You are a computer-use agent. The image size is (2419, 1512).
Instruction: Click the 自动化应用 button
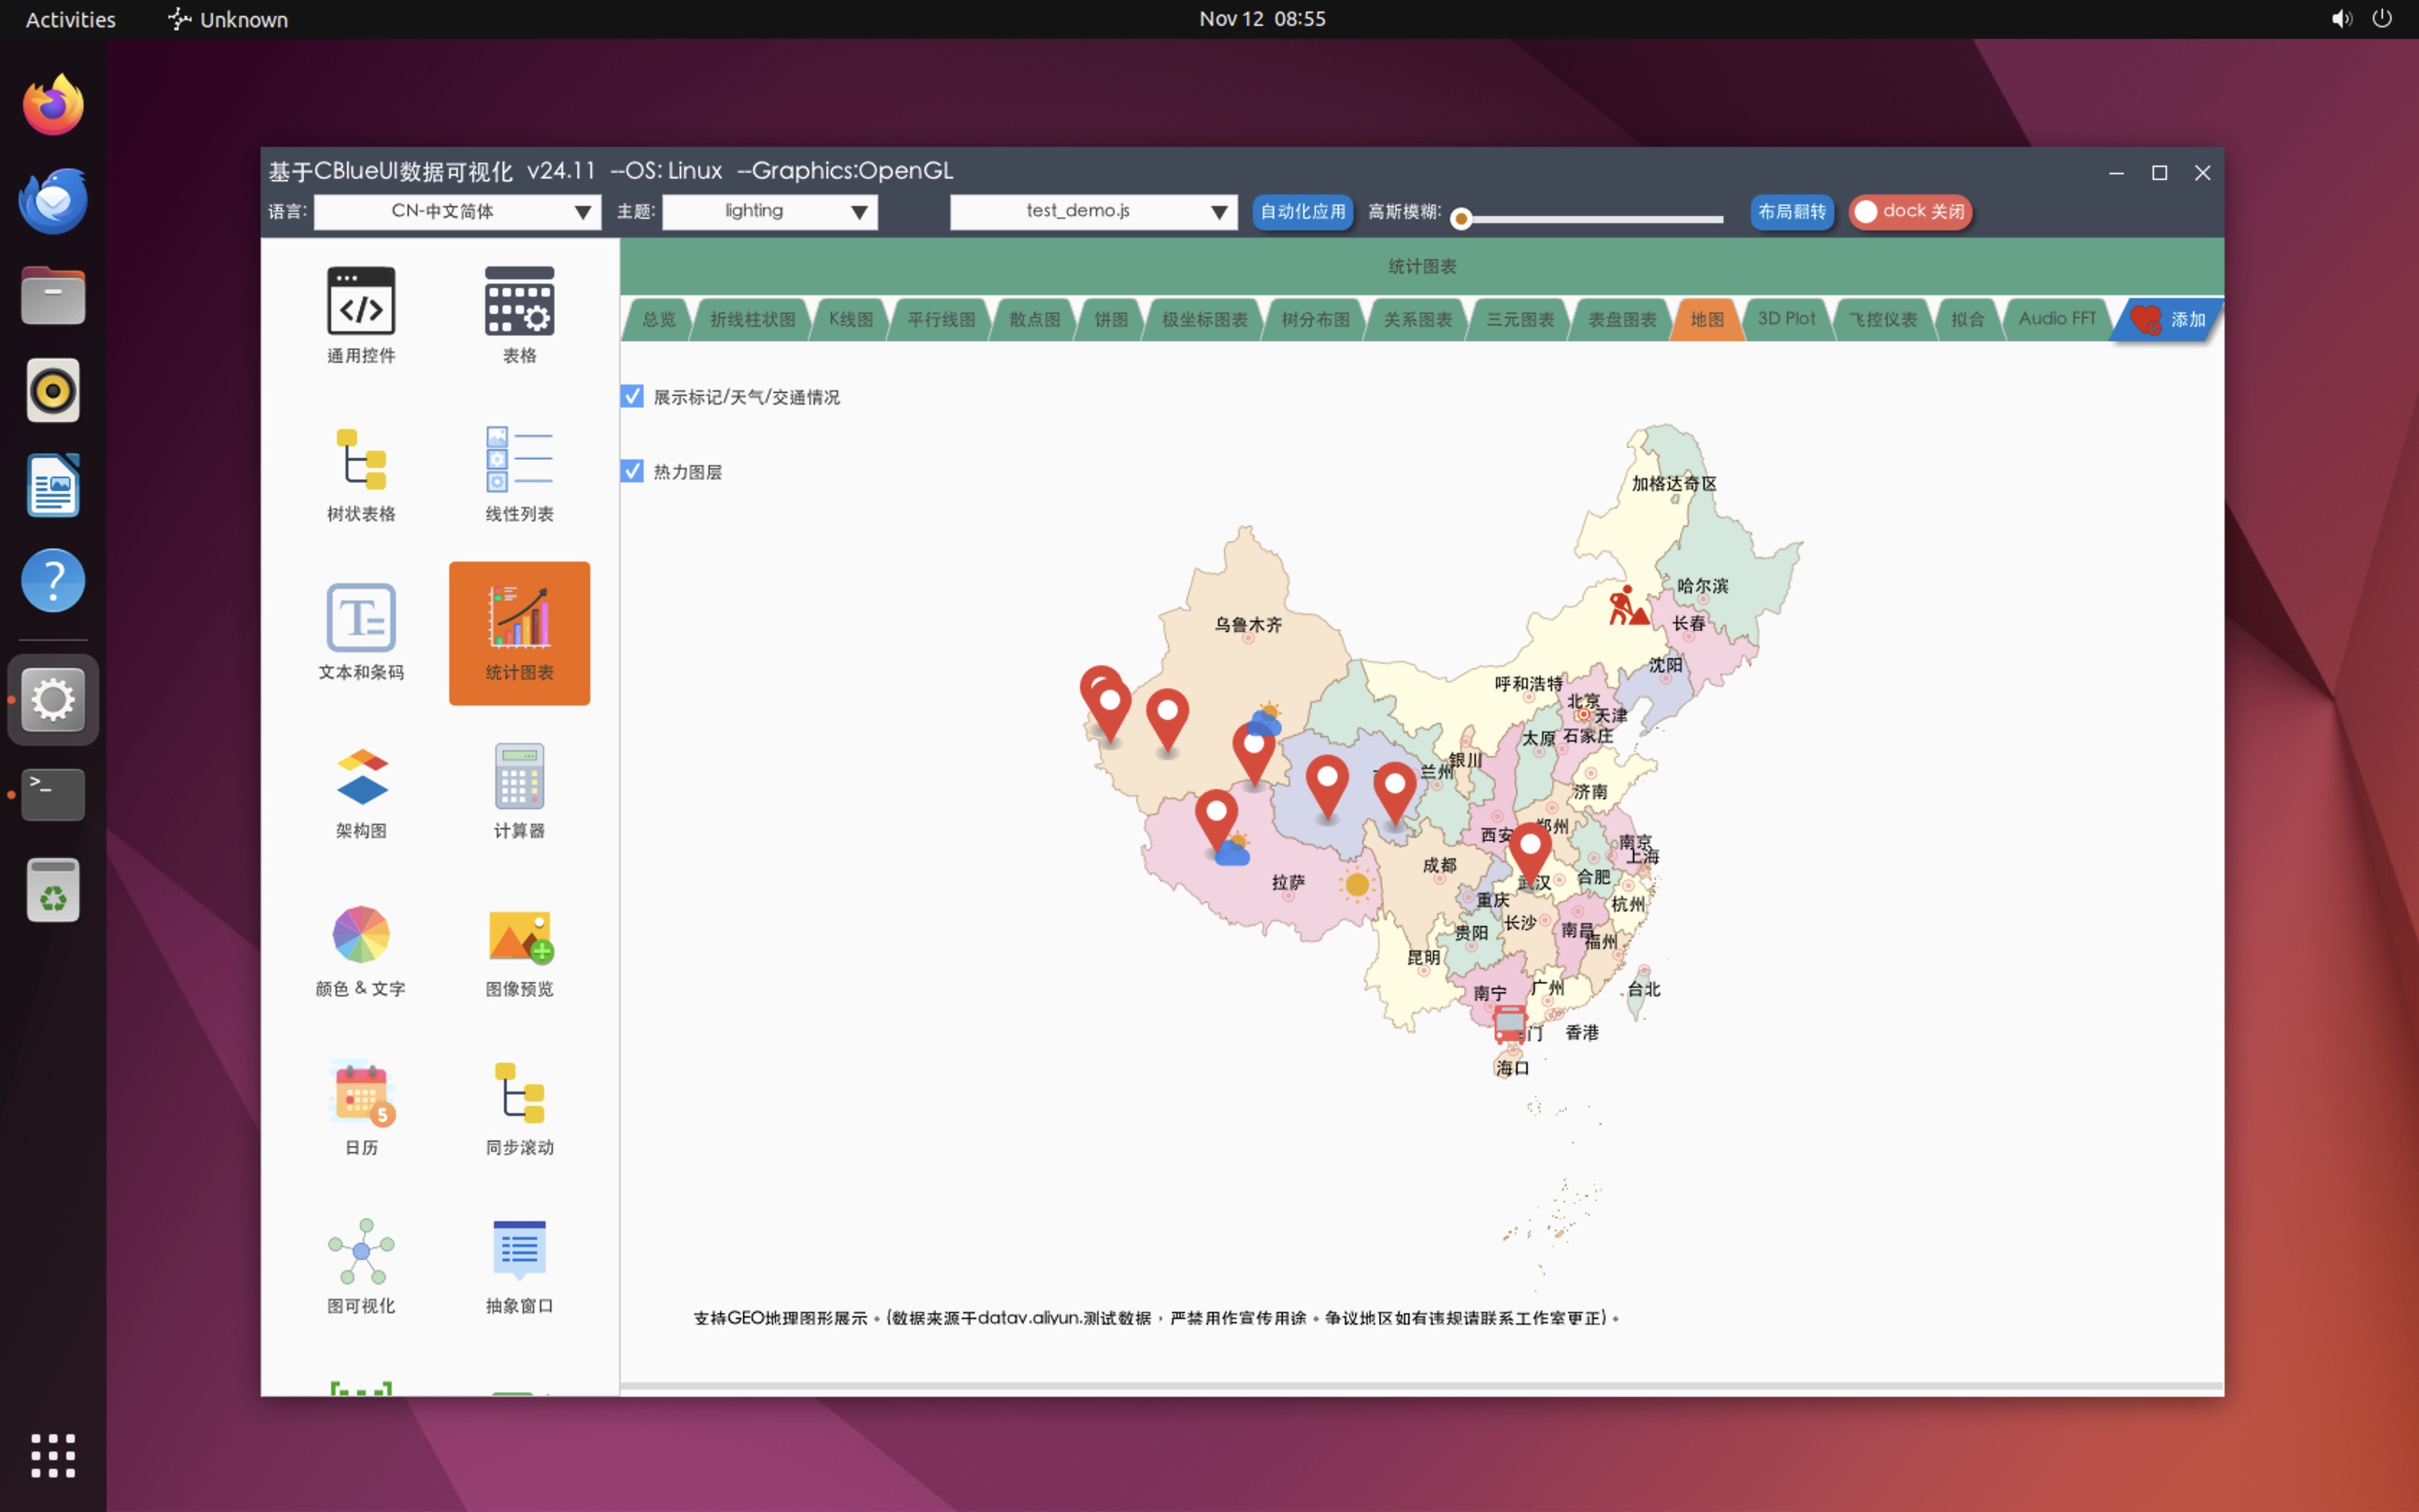[x=1302, y=212]
